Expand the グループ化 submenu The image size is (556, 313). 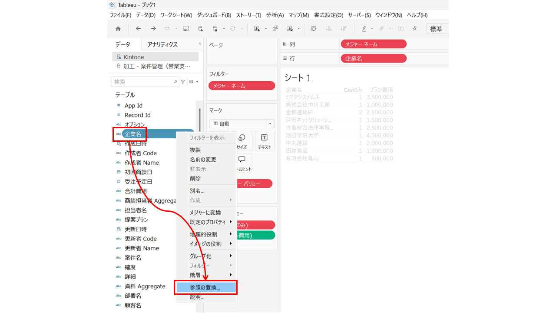211,256
